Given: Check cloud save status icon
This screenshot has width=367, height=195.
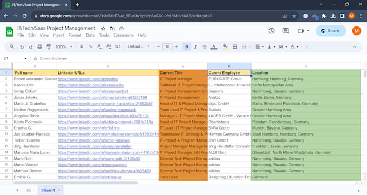Looking at the screenshot, I should click(121, 29).
